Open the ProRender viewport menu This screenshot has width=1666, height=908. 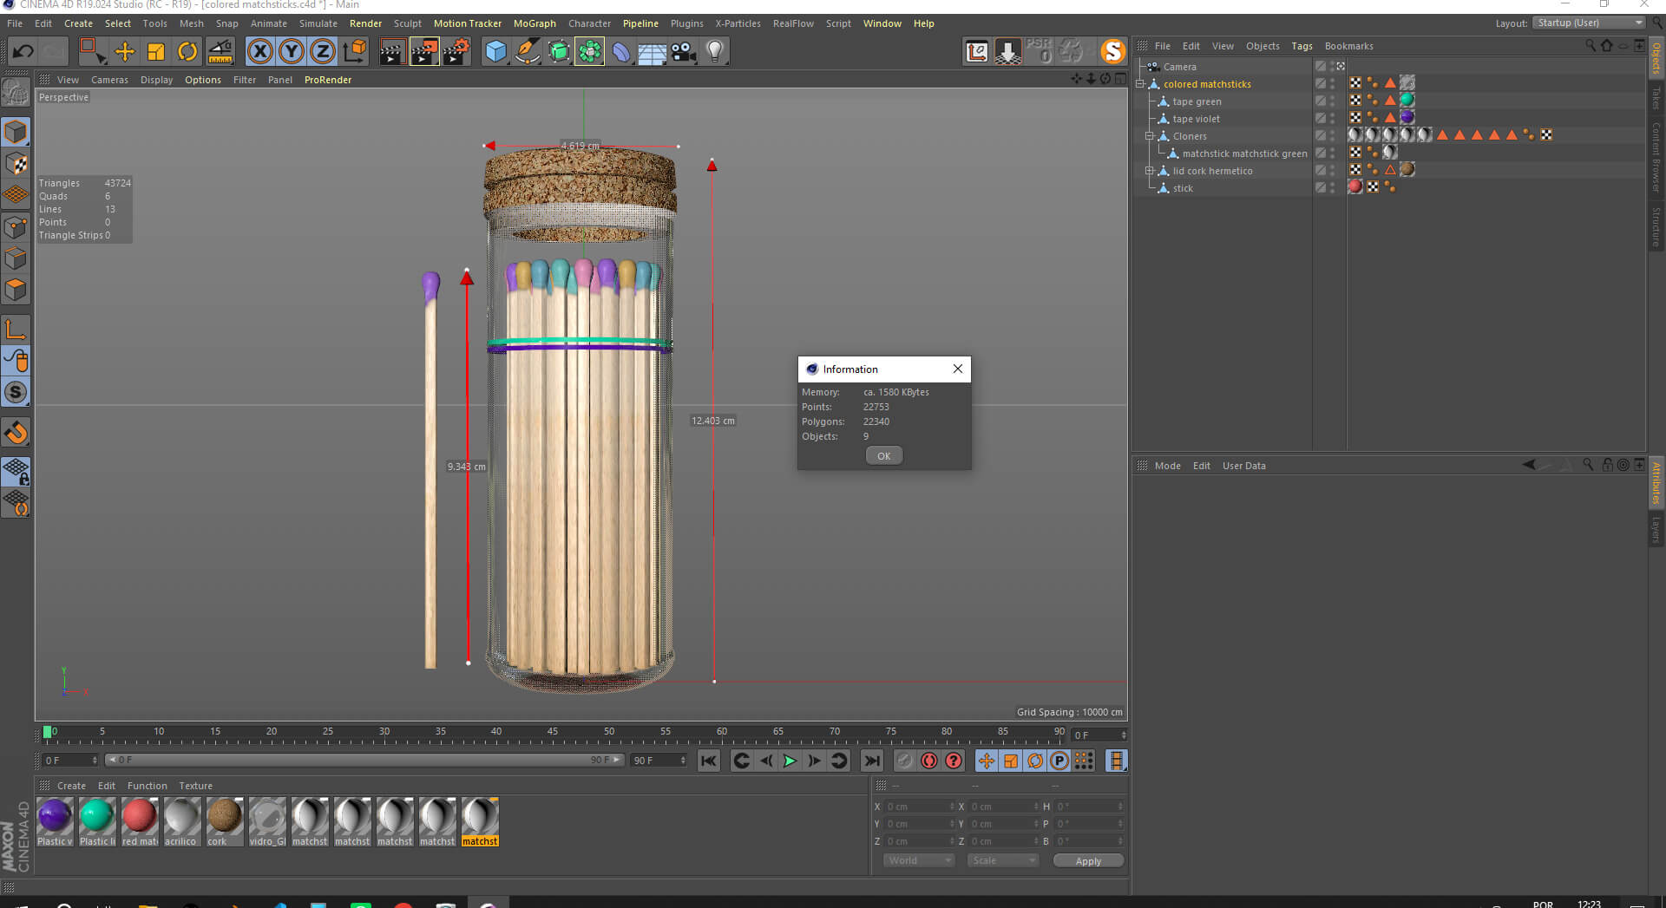coord(328,80)
